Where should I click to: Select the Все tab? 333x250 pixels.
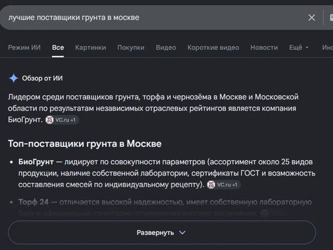[58, 47]
